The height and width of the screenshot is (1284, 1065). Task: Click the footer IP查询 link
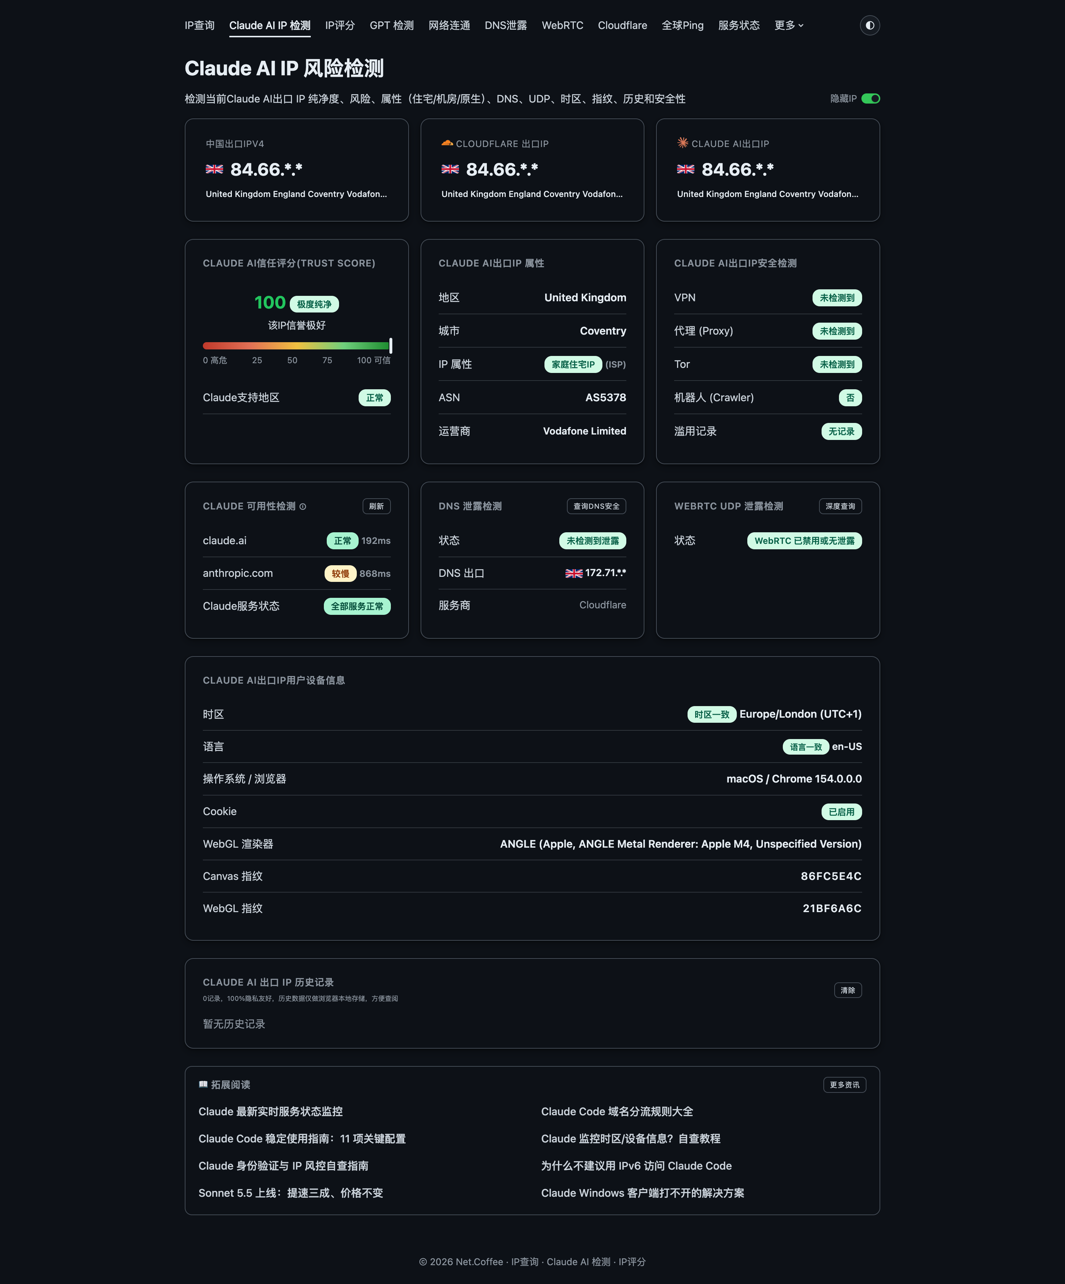tap(525, 1262)
